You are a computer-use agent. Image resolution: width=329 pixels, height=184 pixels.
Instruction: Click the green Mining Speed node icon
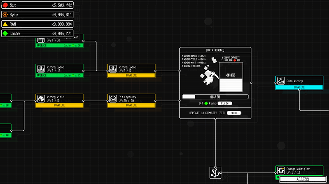(x=41, y=69)
